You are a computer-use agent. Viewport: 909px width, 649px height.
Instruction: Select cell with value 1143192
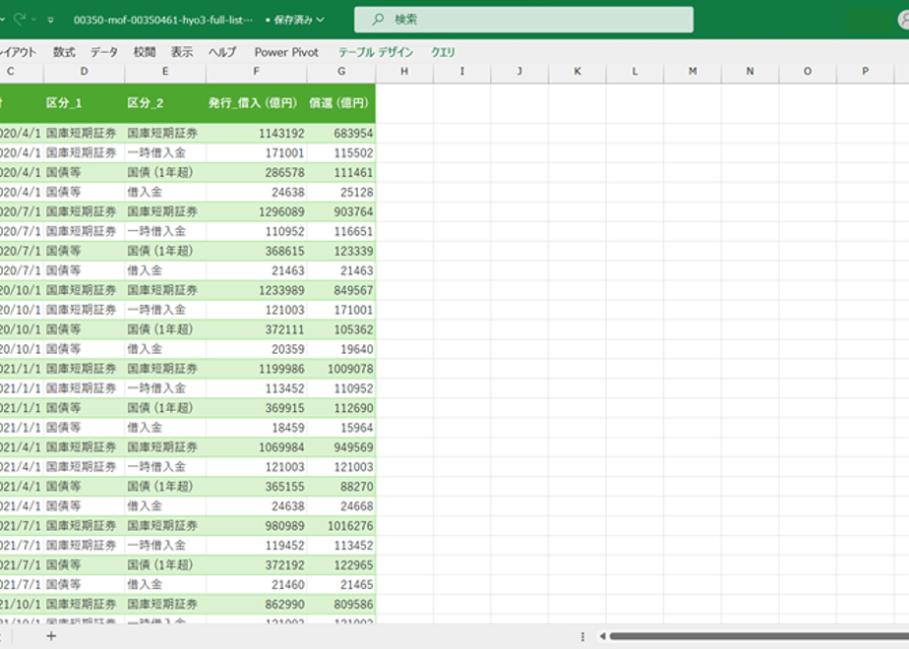click(256, 134)
